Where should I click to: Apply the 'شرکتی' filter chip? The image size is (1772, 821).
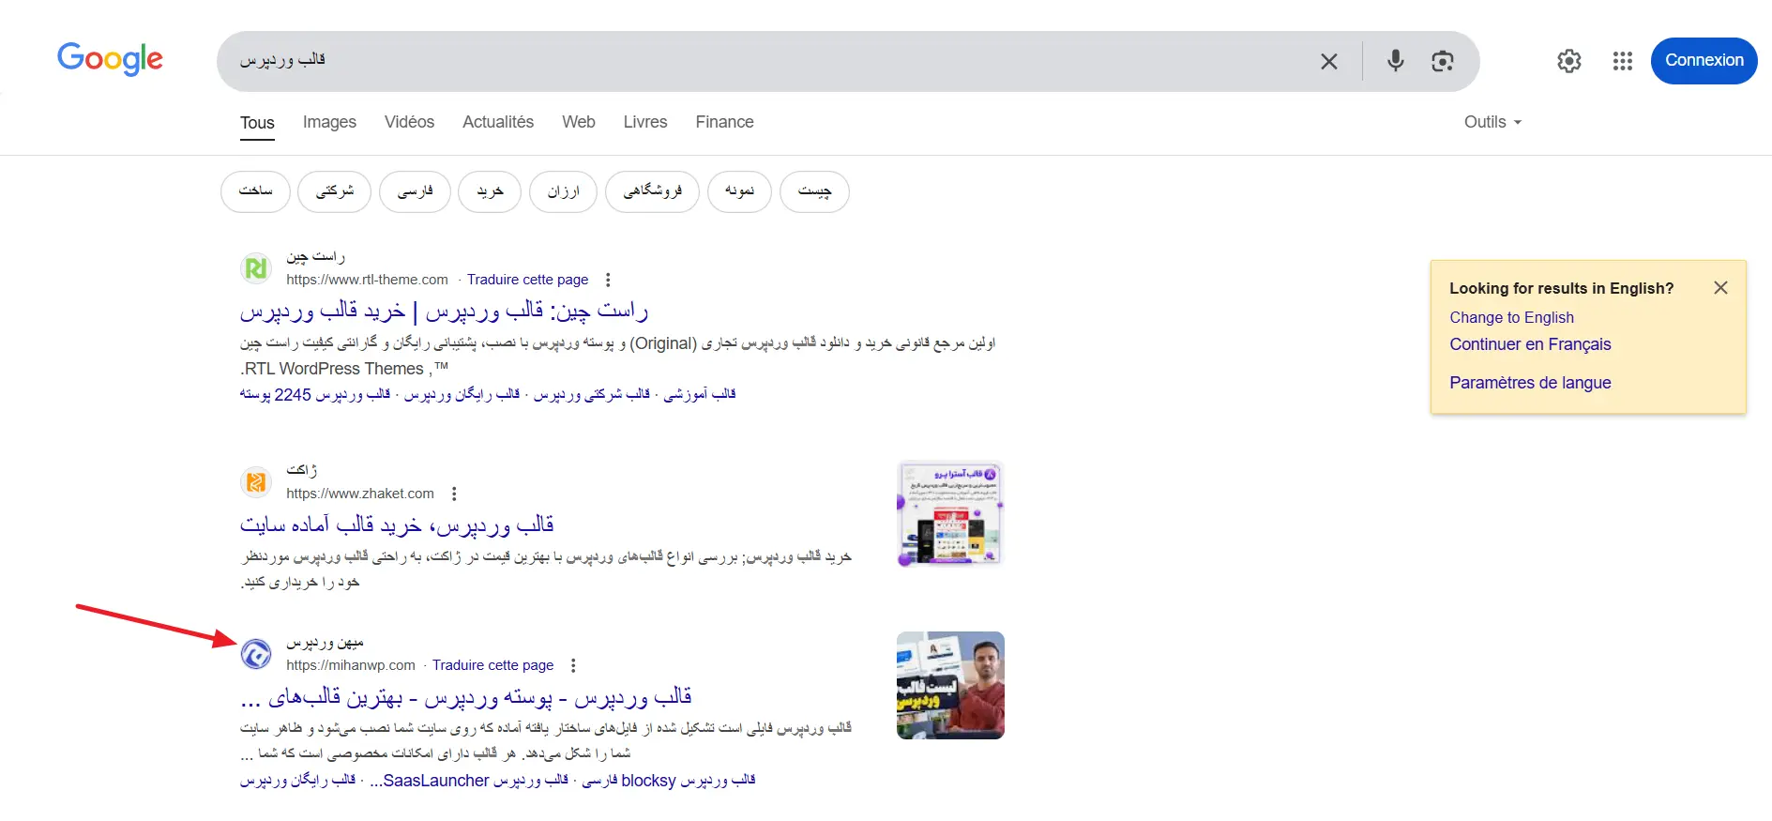pyautogui.click(x=335, y=191)
